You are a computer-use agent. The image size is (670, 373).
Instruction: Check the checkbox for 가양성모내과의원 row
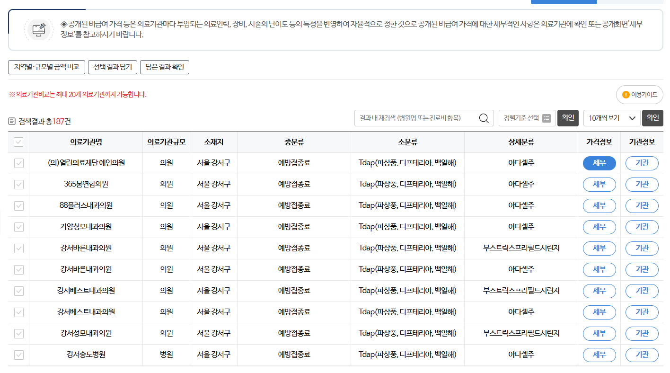(18, 227)
